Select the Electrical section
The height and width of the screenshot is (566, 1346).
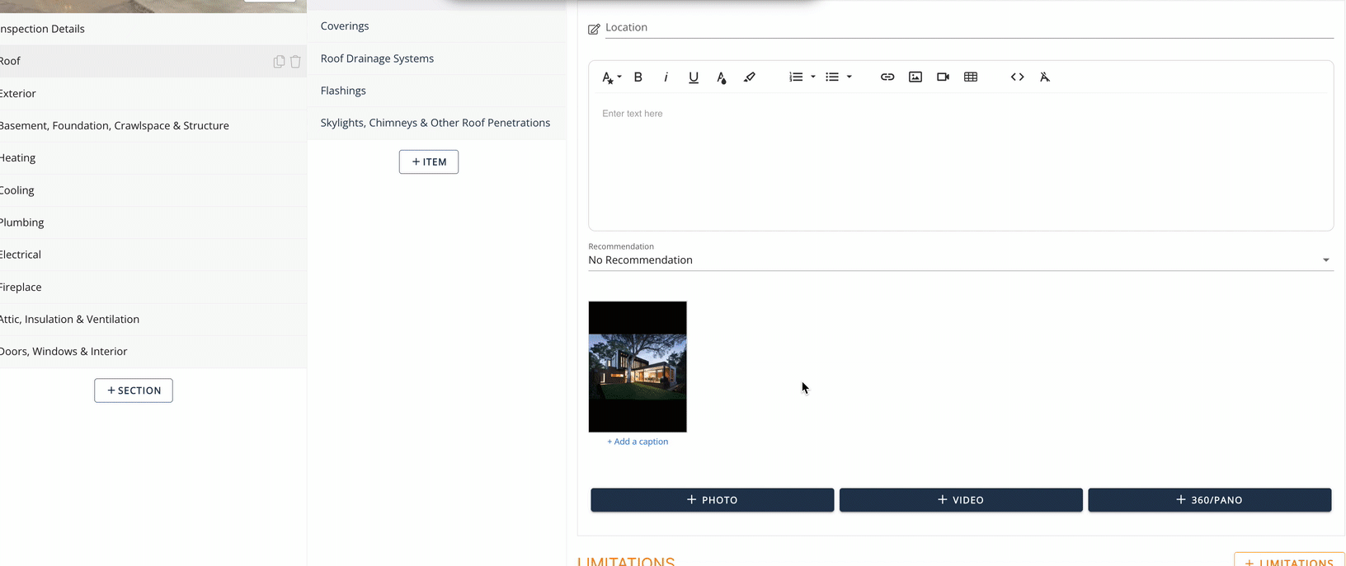21,255
